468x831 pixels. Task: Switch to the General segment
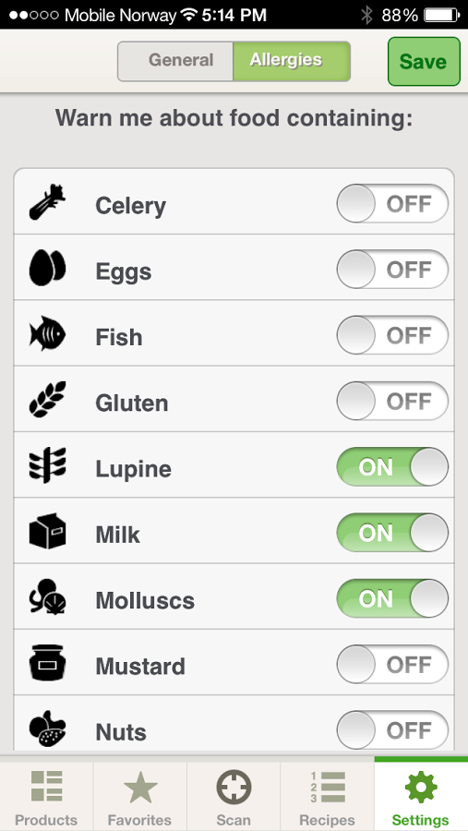(x=175, y=61)
